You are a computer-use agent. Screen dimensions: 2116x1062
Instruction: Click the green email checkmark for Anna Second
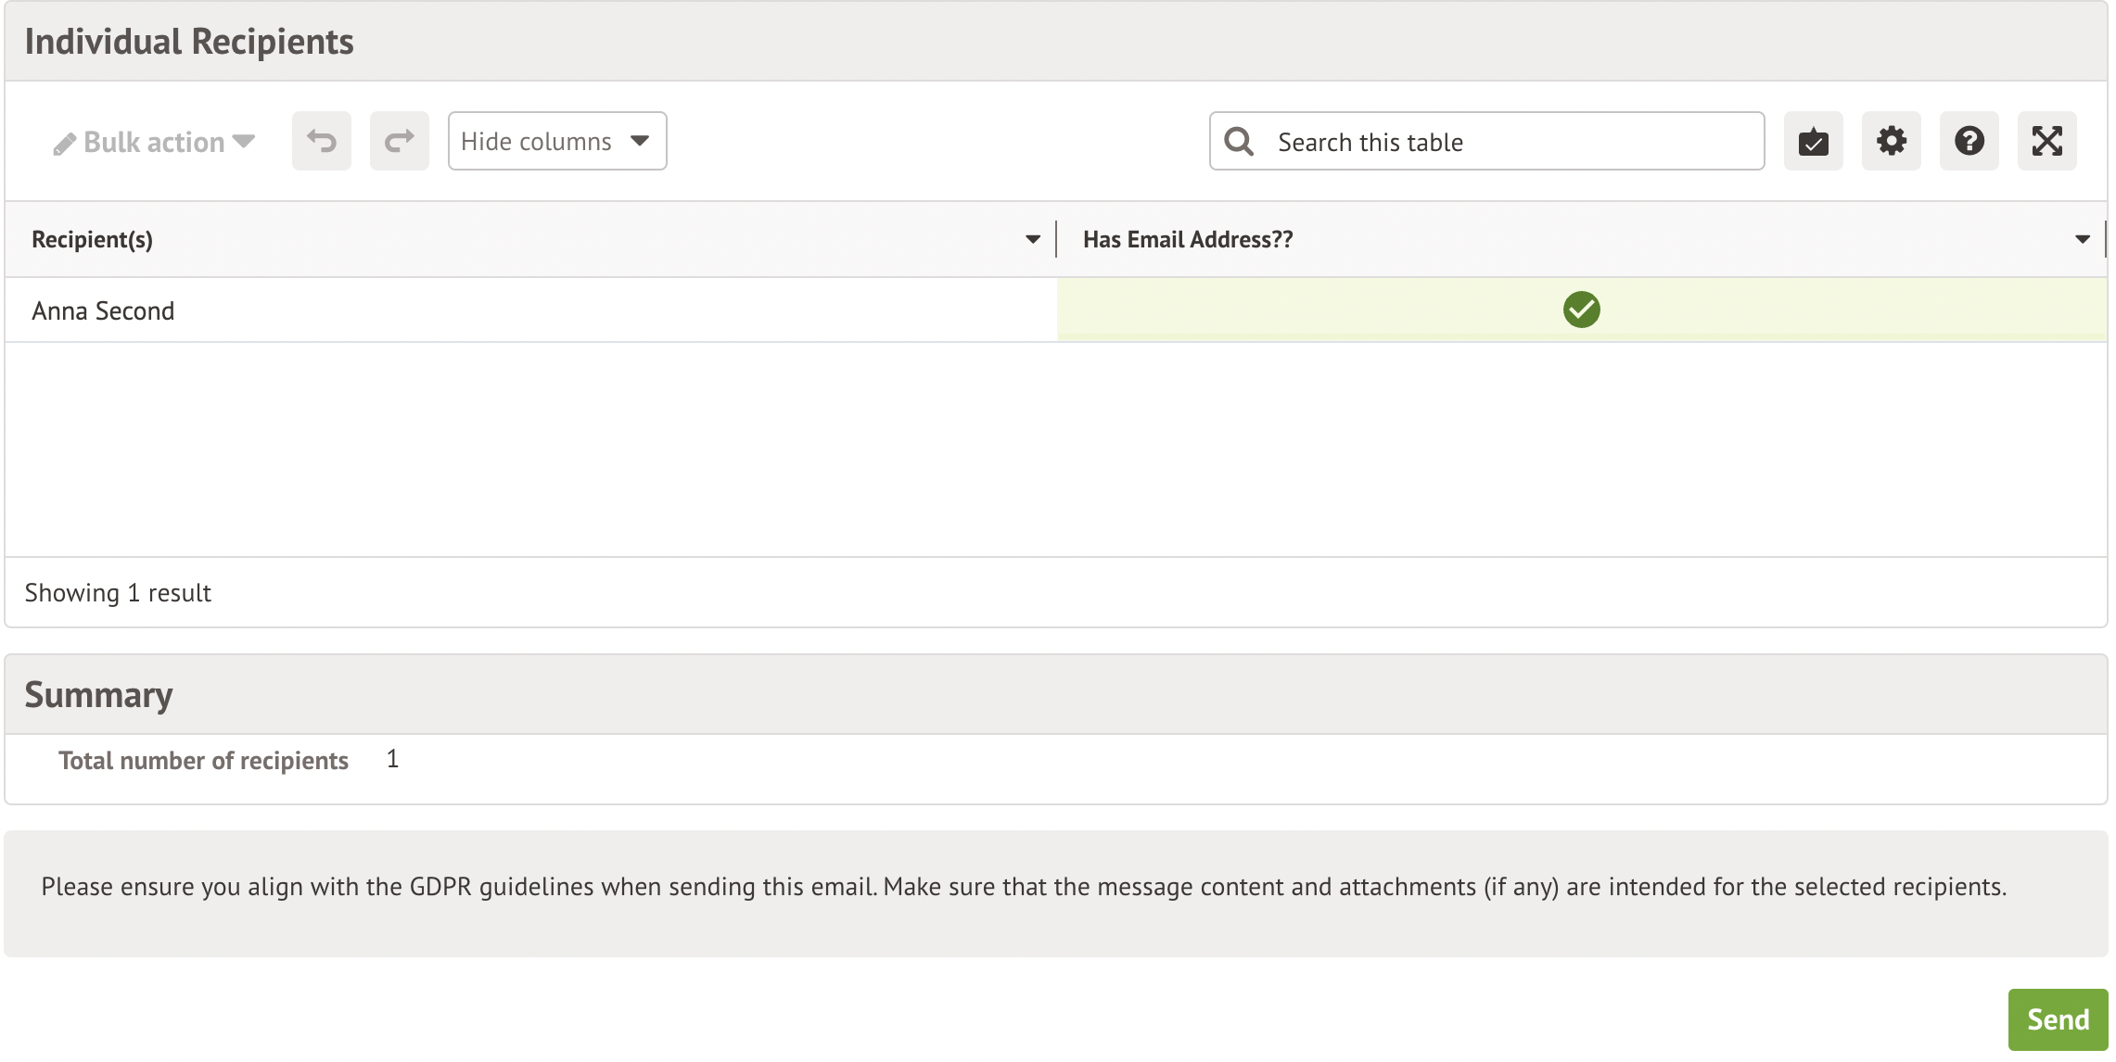point(1581,310)
